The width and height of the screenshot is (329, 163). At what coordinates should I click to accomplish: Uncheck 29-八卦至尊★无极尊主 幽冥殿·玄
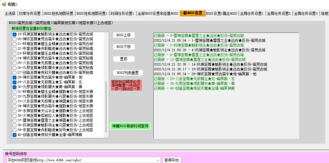(x=14, y=82)
